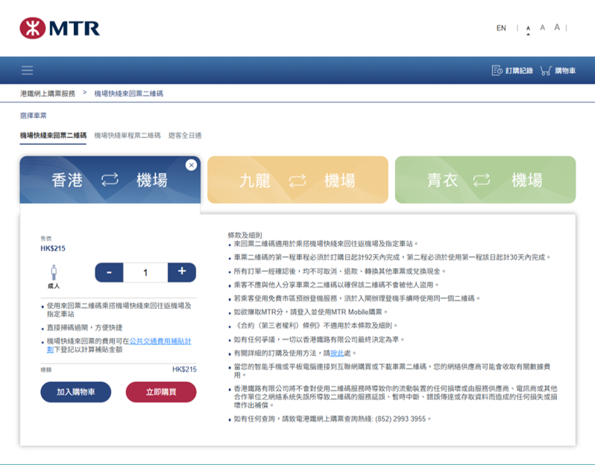Viewport: 595px width, 465px height.
Task: Go to 港鐵網上購票服務 breadcrumb
Action: [x=48, y=93]
